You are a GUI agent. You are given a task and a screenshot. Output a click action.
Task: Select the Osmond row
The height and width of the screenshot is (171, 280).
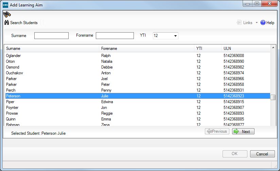pos(138,67)
